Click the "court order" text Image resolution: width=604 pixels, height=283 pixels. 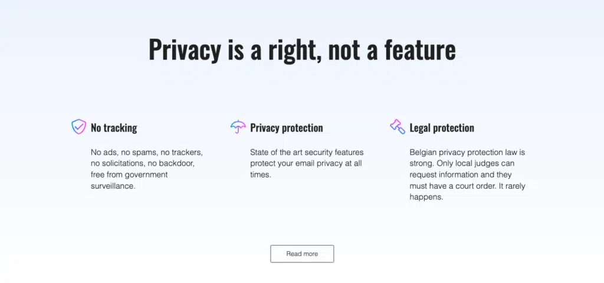[481, 186]
